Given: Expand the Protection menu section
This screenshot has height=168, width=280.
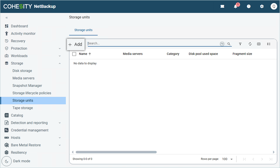Looking at the screenshot, I should pos(59,48).
